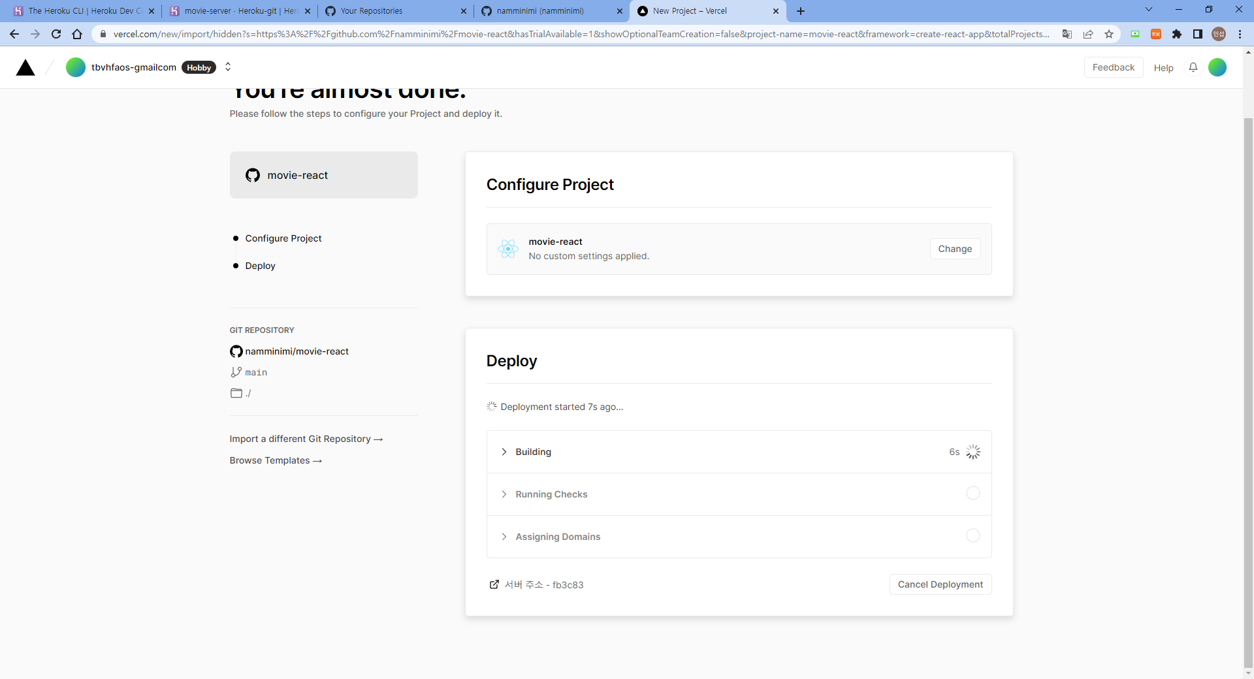Open the user profile avatar in header
This screenshot has height=679, width=1254.
click(1217, 67)
